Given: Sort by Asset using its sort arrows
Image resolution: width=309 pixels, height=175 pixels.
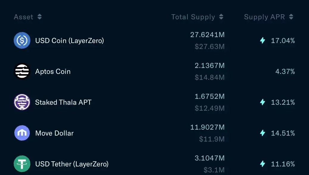Looking at the screenshot, I should pos(40,17).
